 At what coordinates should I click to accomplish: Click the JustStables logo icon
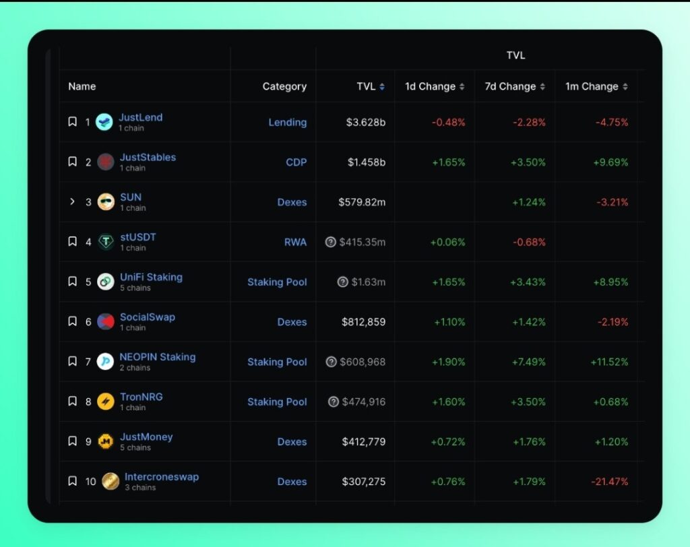click(106, 162)
